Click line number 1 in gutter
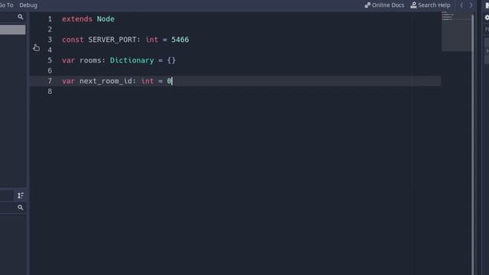489x275 pixels. click(x=50, y=19)
